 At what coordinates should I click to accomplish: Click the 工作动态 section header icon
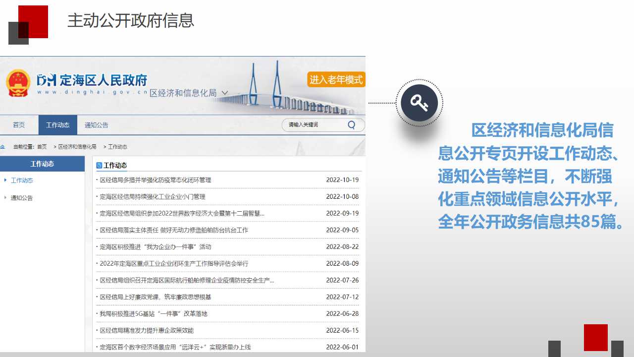pyautogui.click(x=99, y=165)
